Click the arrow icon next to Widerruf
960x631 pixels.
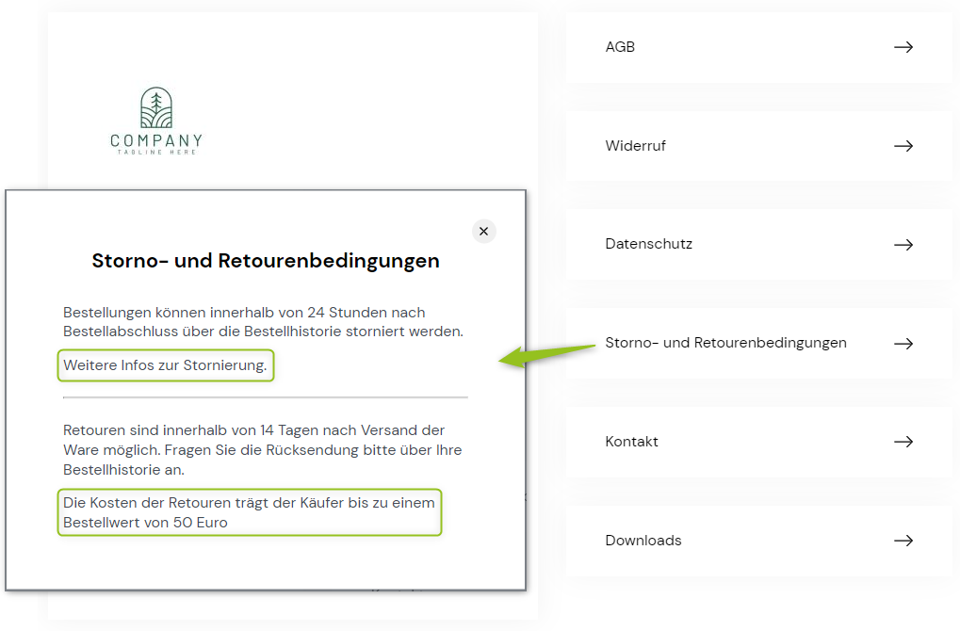(x=903, y=146)
